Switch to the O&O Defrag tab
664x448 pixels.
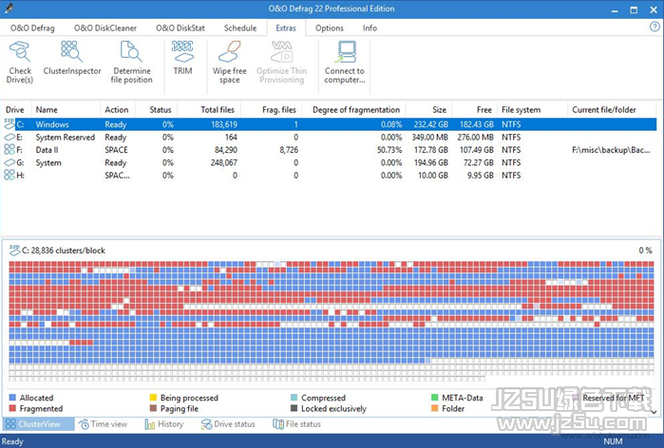pos(32,28)
